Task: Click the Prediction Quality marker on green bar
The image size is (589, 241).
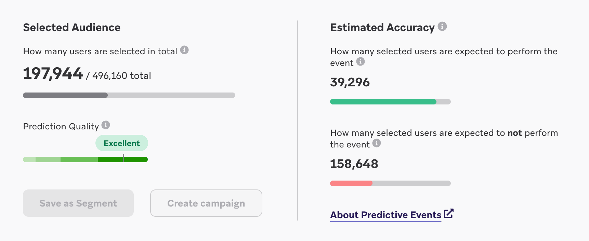Action: pyautogui.click(x=123, y=158)
